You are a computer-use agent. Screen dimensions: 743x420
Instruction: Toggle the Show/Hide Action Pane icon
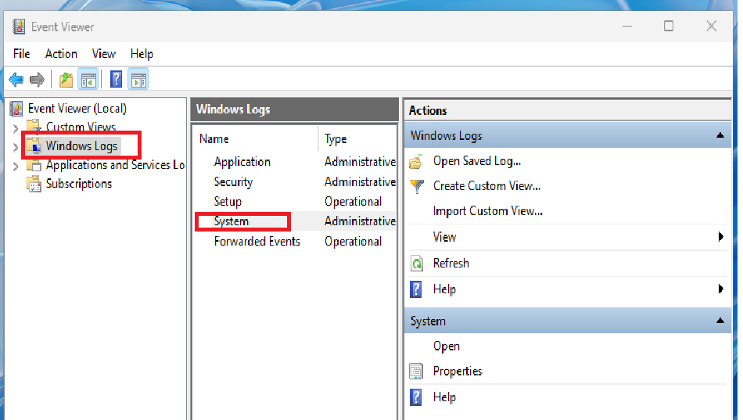pyautogui.click(x=138, y=80)
